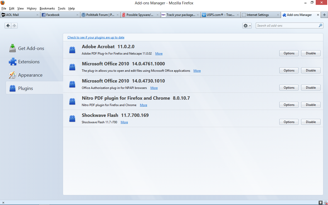The width and height of the screenshot is (328, 205).
Task: Close the AOL Mail tab
Action: [37, 15]
